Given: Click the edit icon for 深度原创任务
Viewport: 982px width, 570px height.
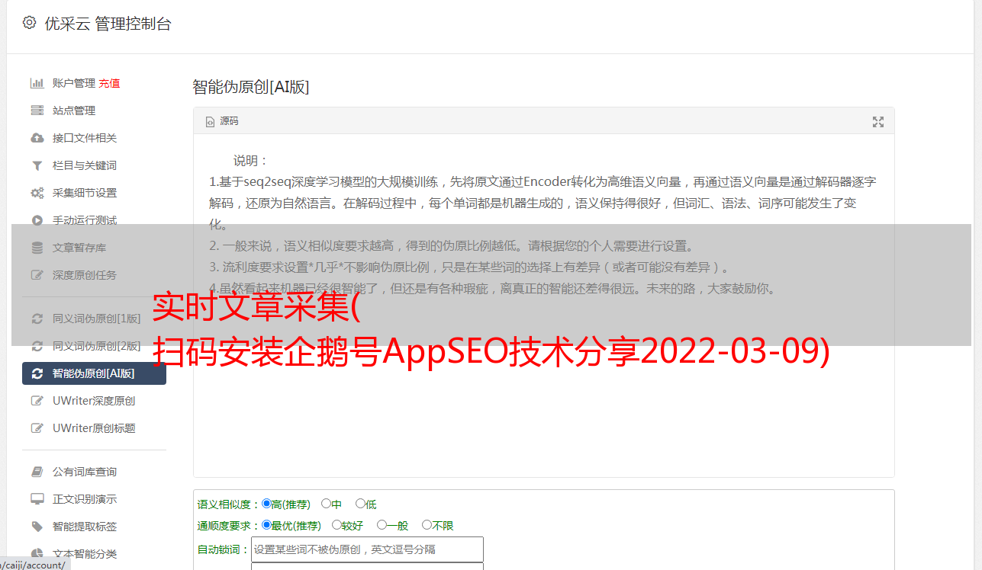Looking at the screenshot, I should click(x=37, y=275).
